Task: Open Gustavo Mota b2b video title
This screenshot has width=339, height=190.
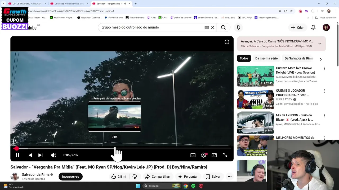Action: (x=296, y=70)
